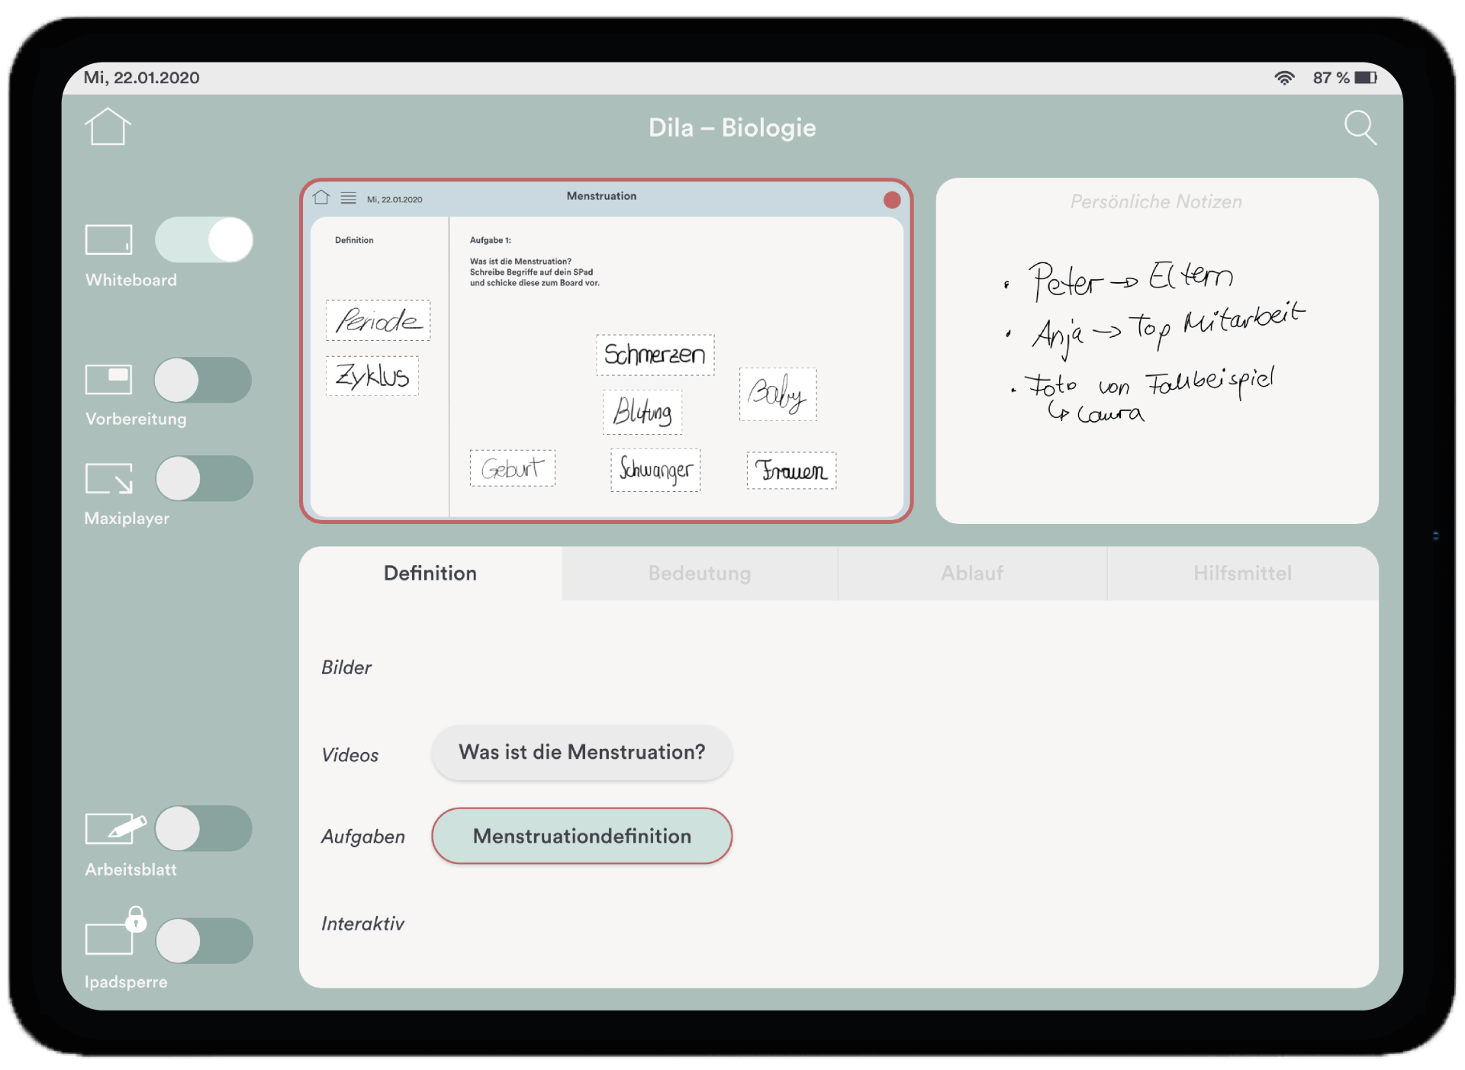Viewport: 1465px width, 1070px height.
Task: Click the Maxiplayer expand icon
Action: [x=109, y=478]
